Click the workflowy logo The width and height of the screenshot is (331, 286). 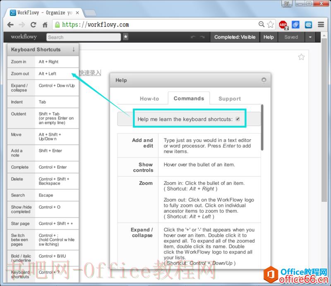click(x=24, y=37)
